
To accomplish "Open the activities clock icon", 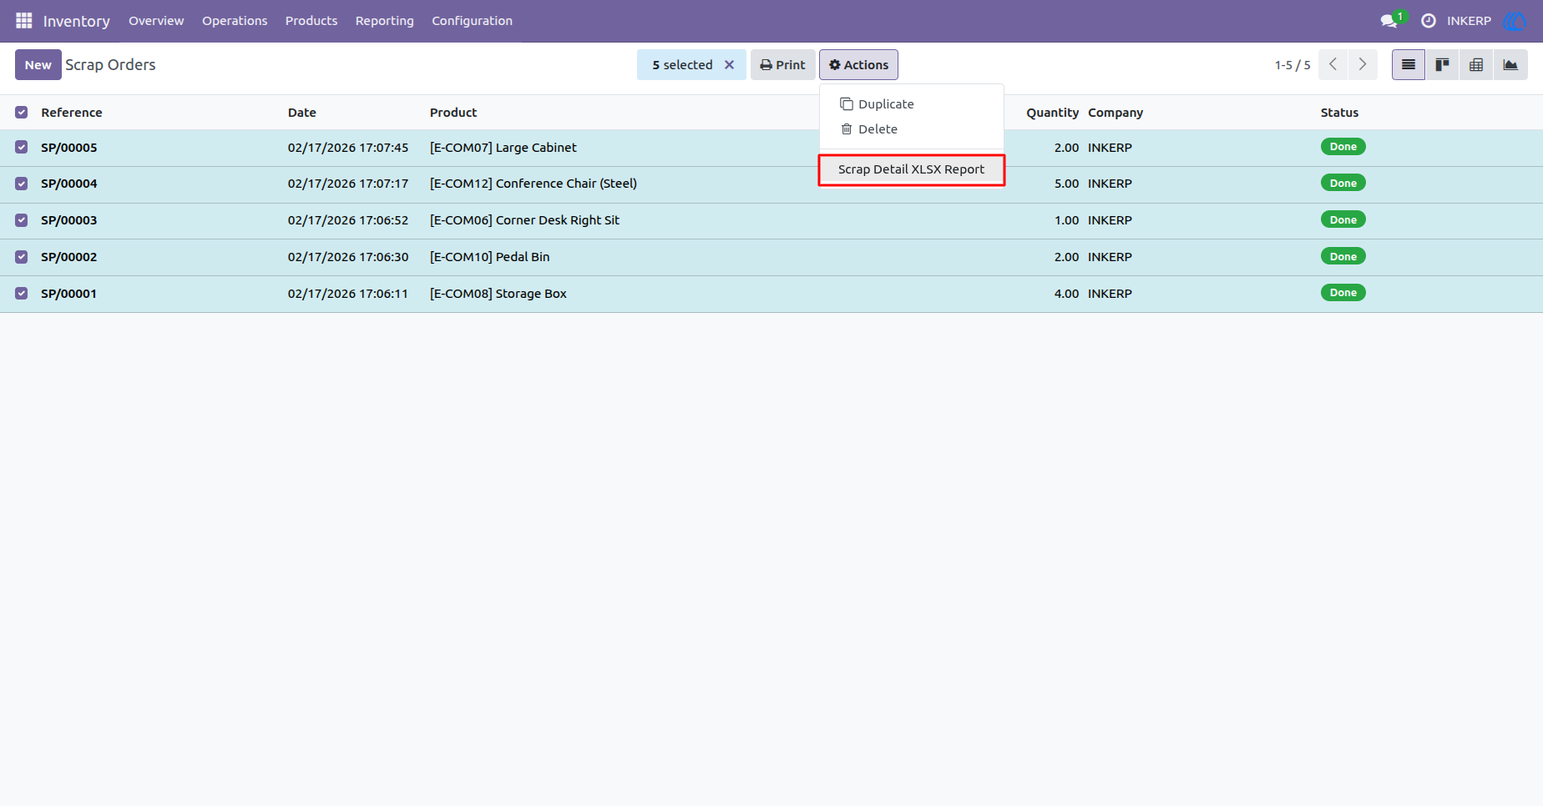I will [x=1429, y=20].
